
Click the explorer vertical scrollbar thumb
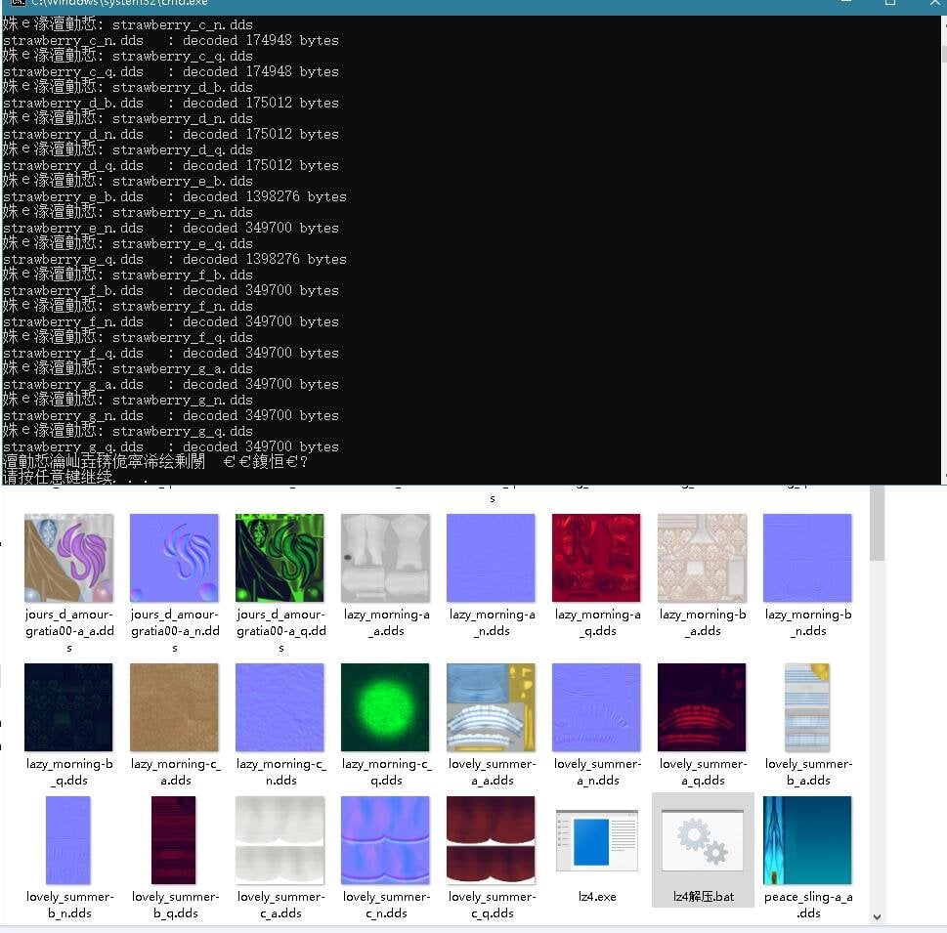[878, 523]
